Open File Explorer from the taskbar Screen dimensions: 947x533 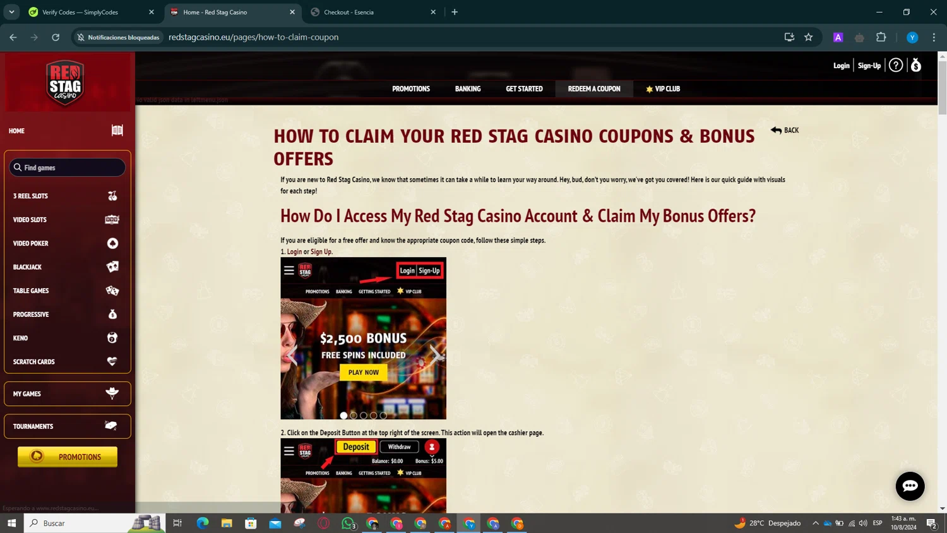coord(227,523)
